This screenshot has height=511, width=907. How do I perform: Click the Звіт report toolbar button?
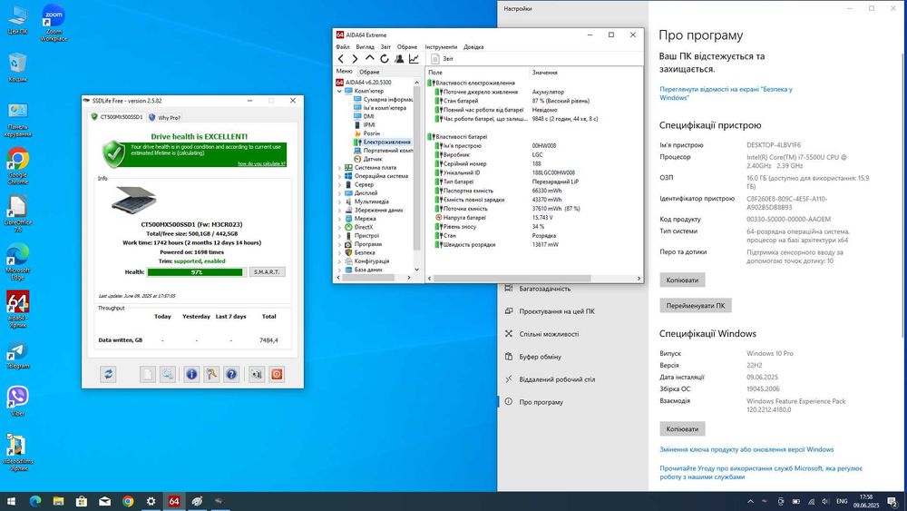coord(443,58)
